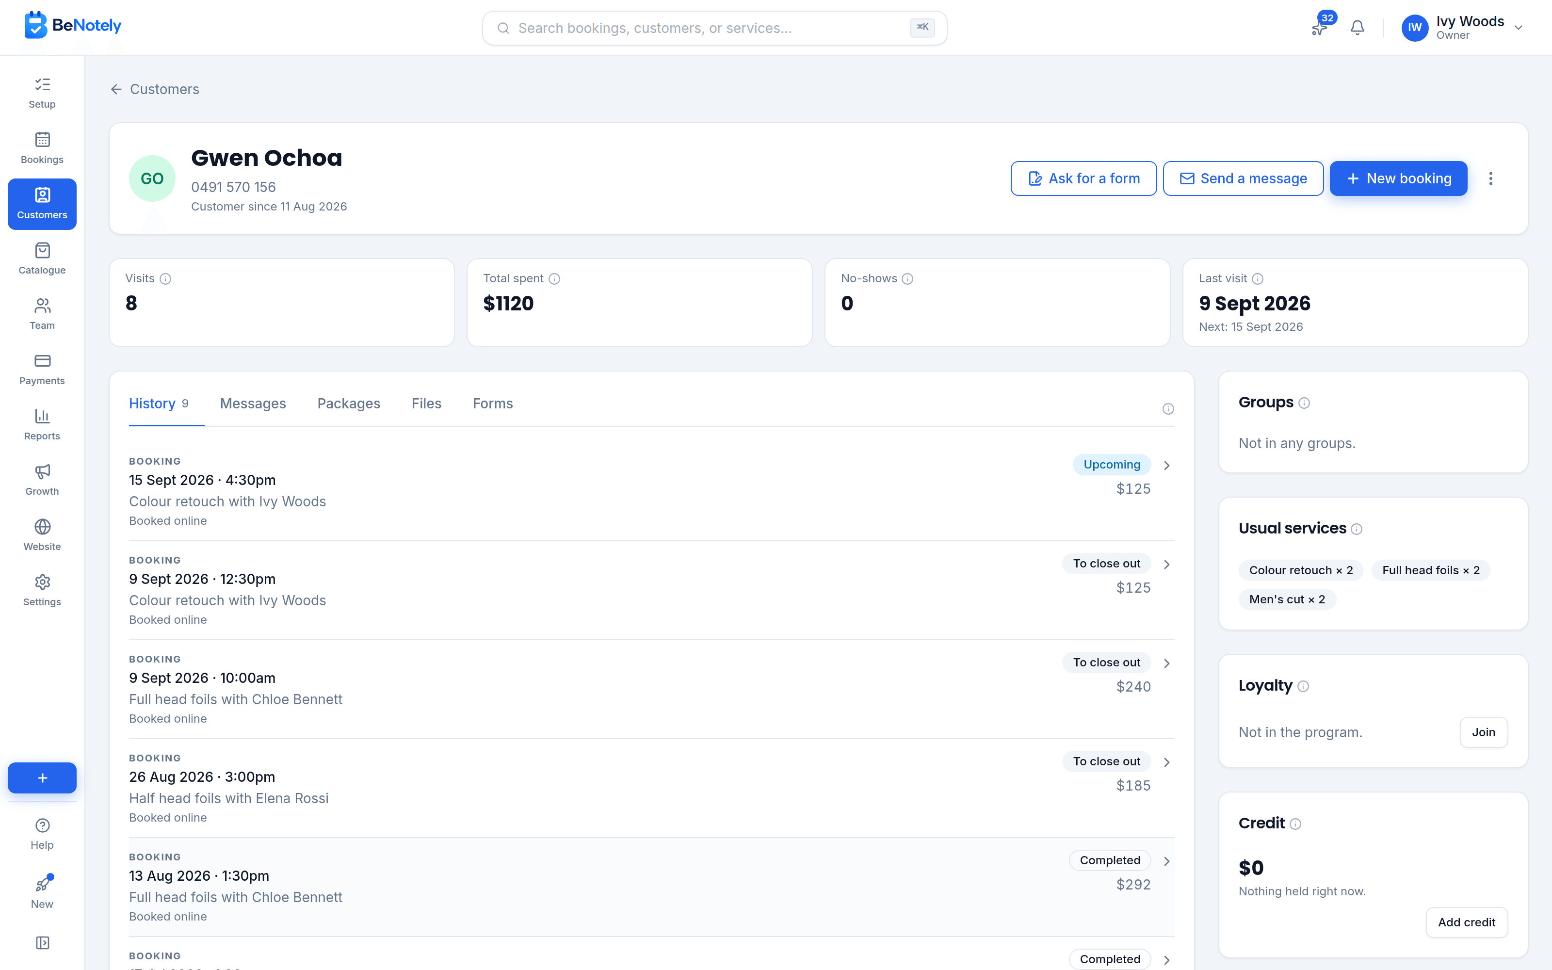This screenshot has height=970, width=1552.
Task: Open the Customers section in sidebar
Action: [x=42, y=204]
